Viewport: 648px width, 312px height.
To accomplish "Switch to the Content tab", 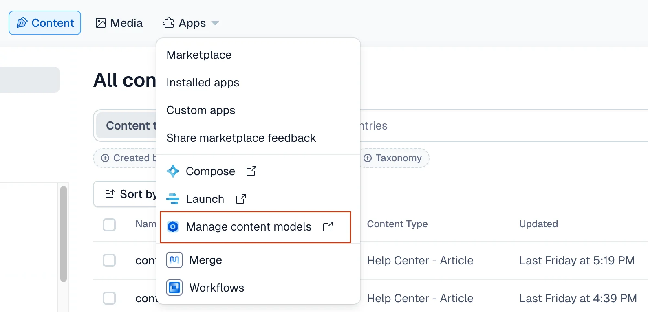I will pos(45,23).
